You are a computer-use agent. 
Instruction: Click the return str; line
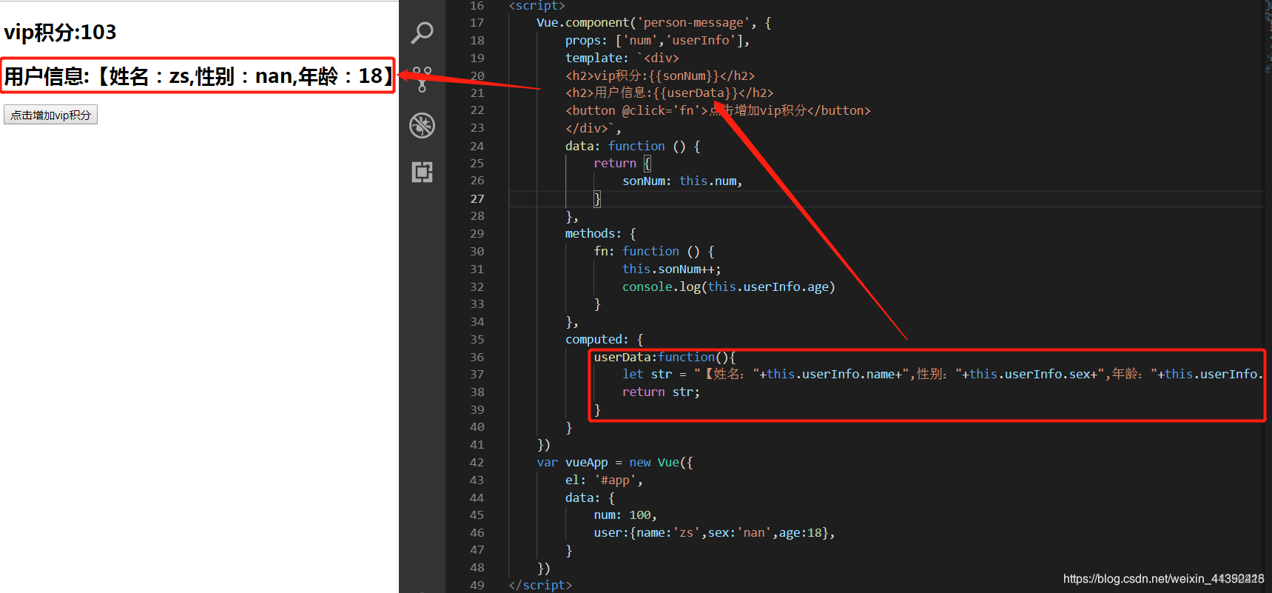pos(661,392)
